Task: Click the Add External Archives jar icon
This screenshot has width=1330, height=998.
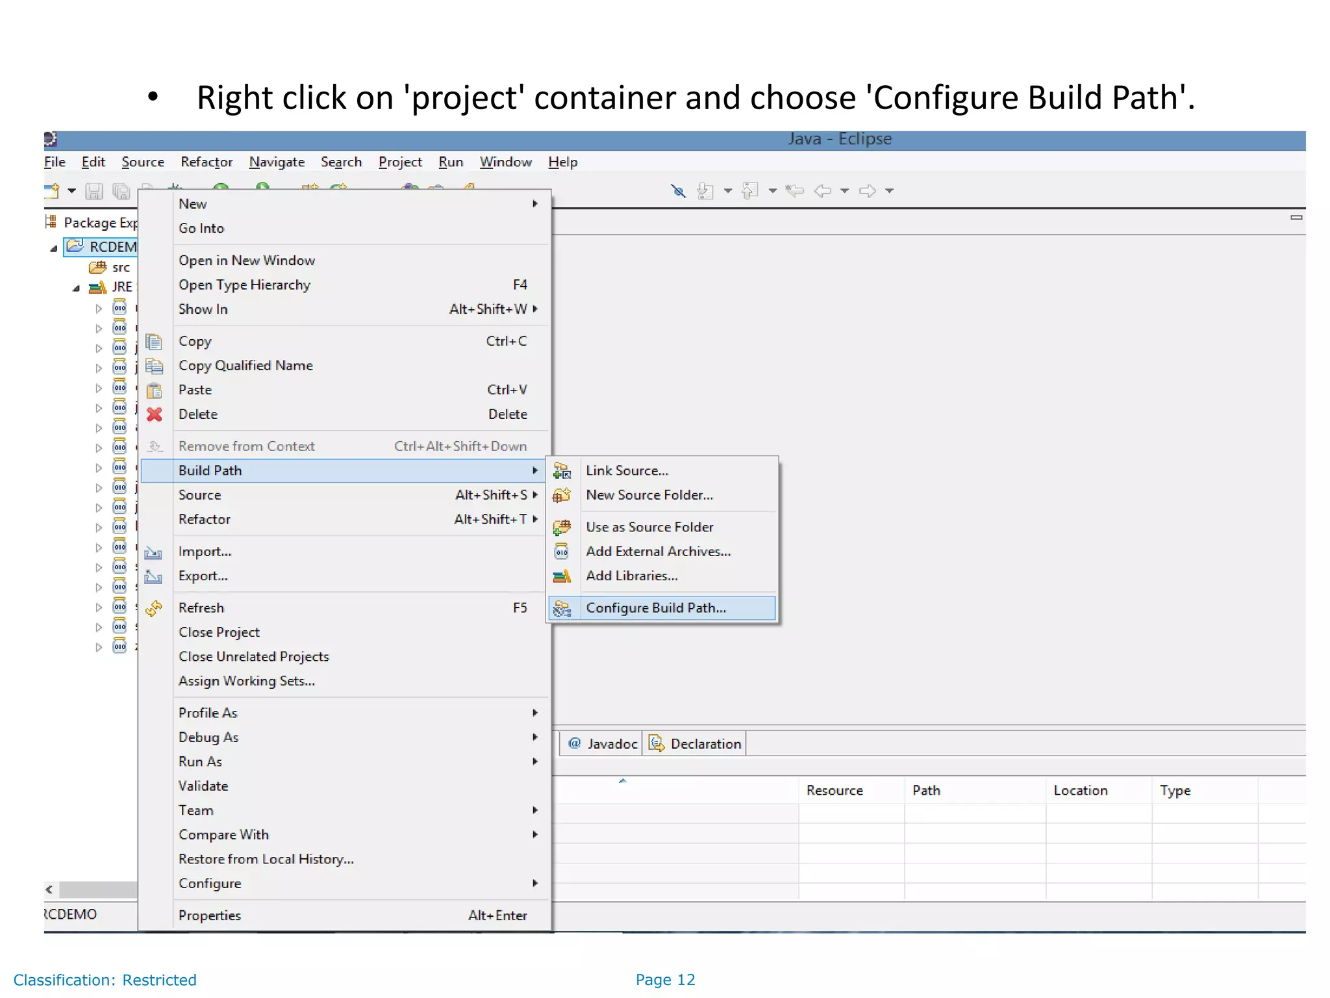Action: pyautogui.click(x=562, y=552)
